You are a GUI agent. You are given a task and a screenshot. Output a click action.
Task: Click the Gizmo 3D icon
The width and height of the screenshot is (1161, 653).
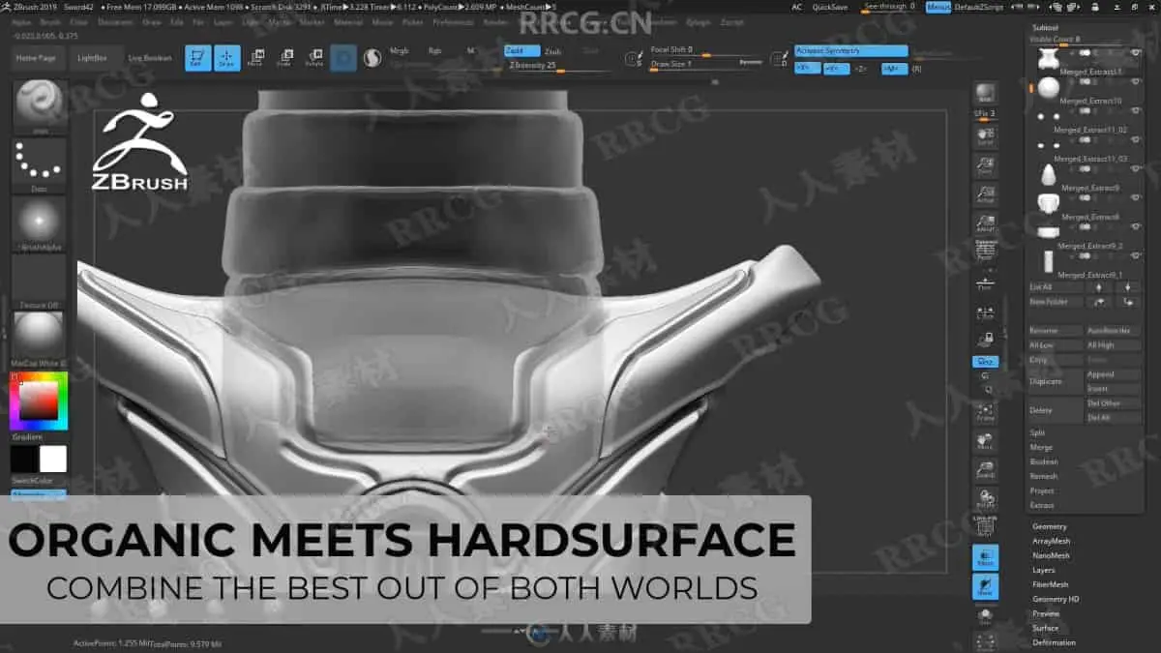tap(343, 58)
